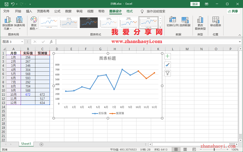Switch to 数据 Data tab
This screenshot has height=152, width=243.
click(x=68, y=11)
